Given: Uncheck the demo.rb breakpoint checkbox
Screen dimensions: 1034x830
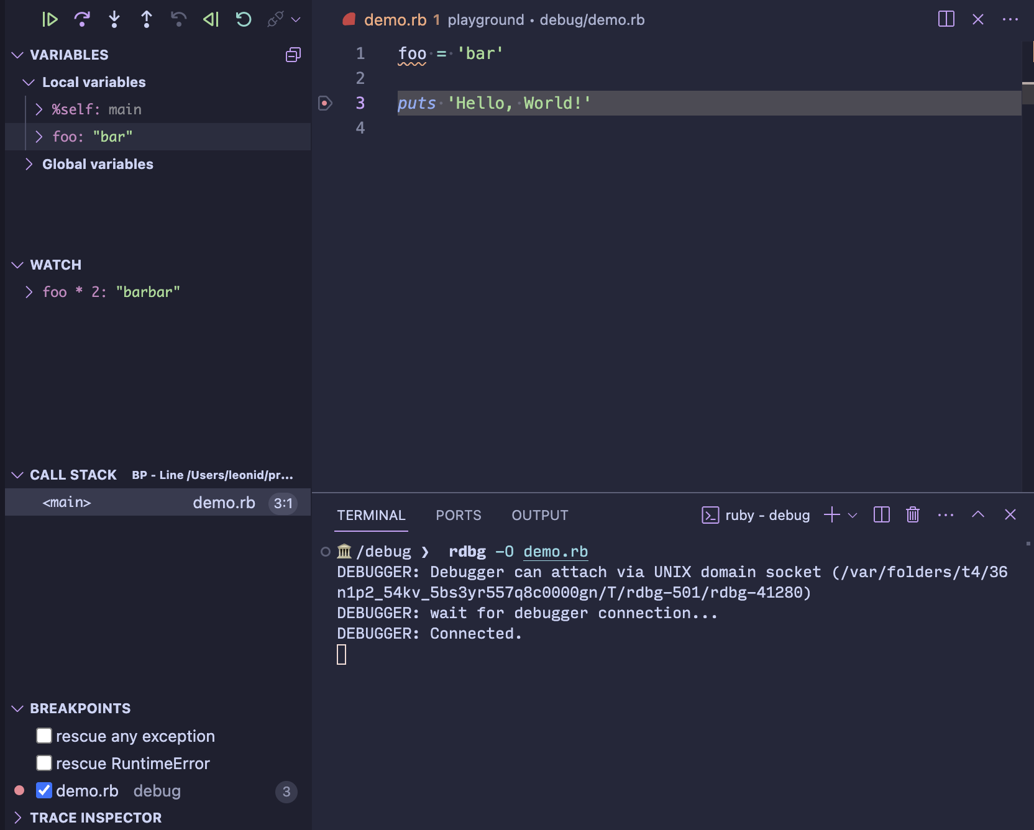Looking at the screenshot, I should click(x=44, y=790).
